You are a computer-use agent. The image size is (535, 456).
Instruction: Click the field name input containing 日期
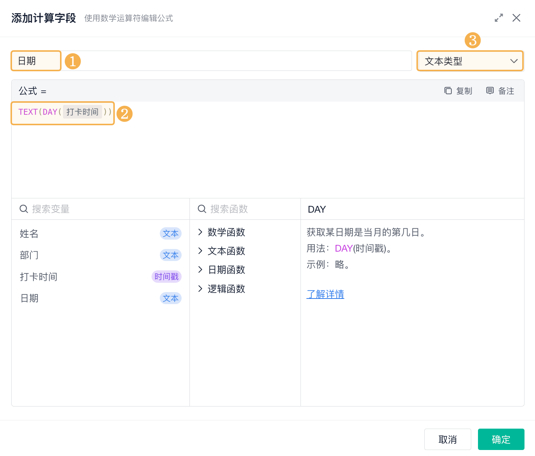(212, 61)
